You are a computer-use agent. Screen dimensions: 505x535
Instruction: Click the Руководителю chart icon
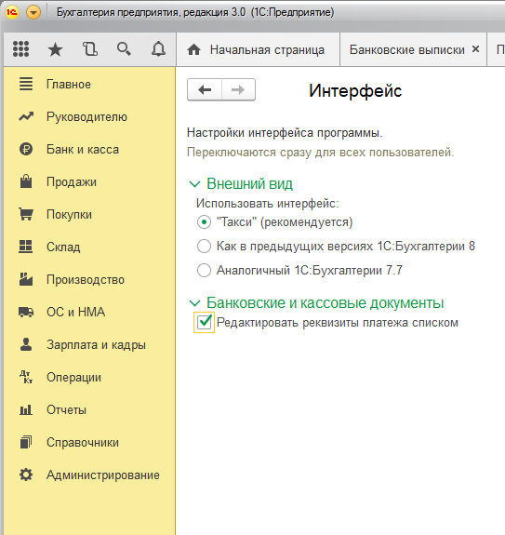(26, 116)
